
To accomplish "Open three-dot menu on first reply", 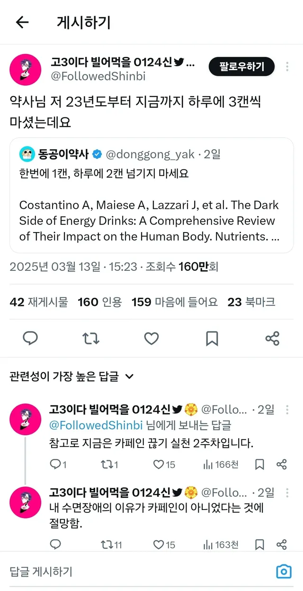I will [287, 410].
